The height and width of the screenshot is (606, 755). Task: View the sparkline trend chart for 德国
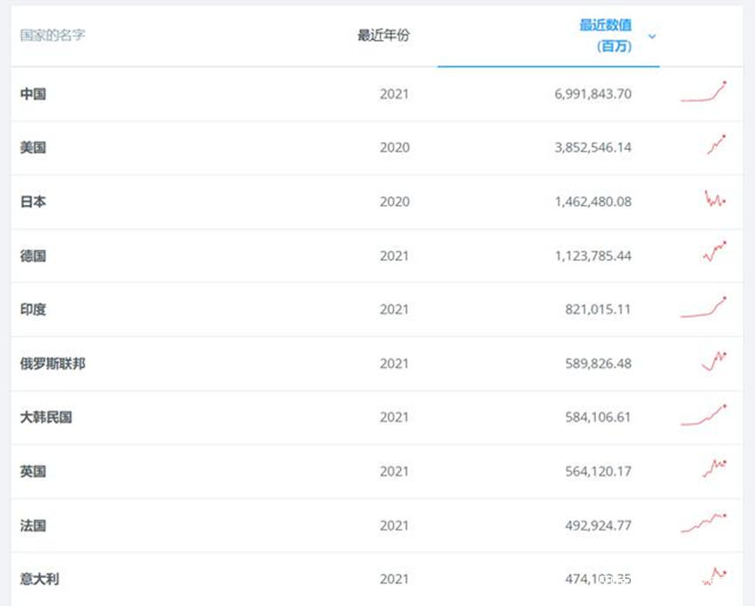coord(715,251)
